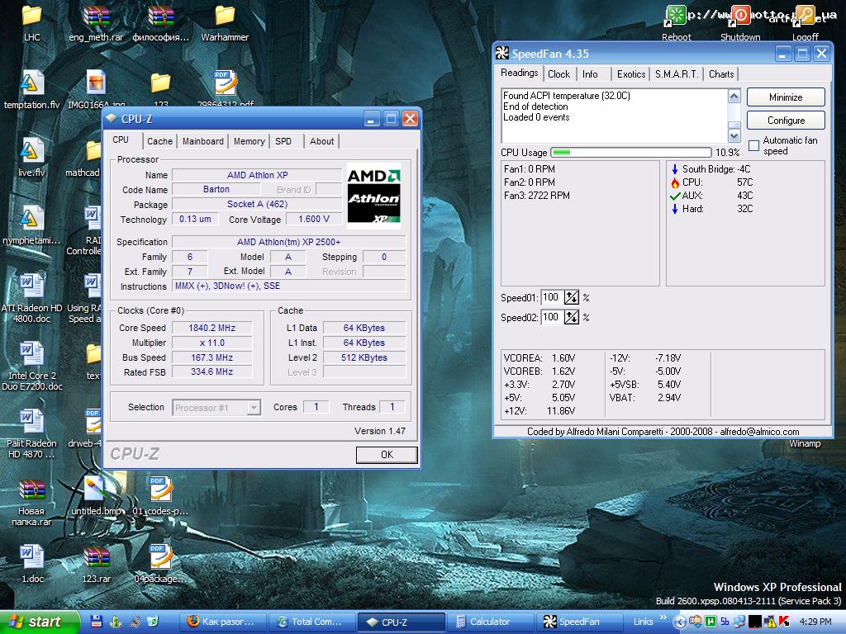The image size is (846, 634).
Task: Enable the Automatic fan speed checkbox
Action: [753, 145]
